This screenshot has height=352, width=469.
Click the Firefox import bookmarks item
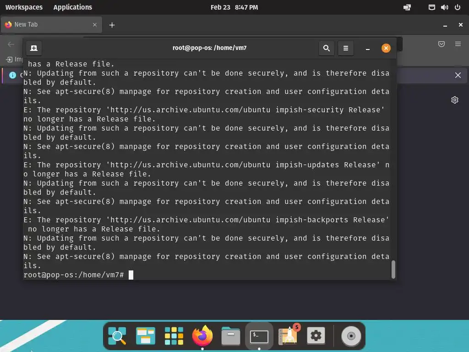[14, 59]
